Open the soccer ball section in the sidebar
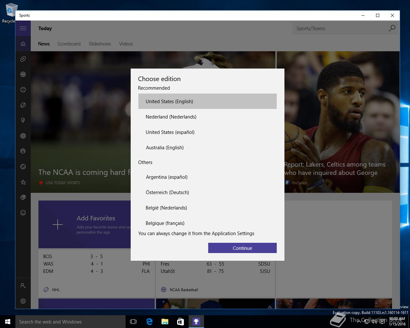 pos(23,136)
